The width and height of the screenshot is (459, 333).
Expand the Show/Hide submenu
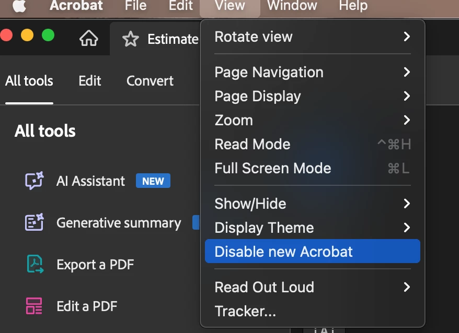pos(312,204)
